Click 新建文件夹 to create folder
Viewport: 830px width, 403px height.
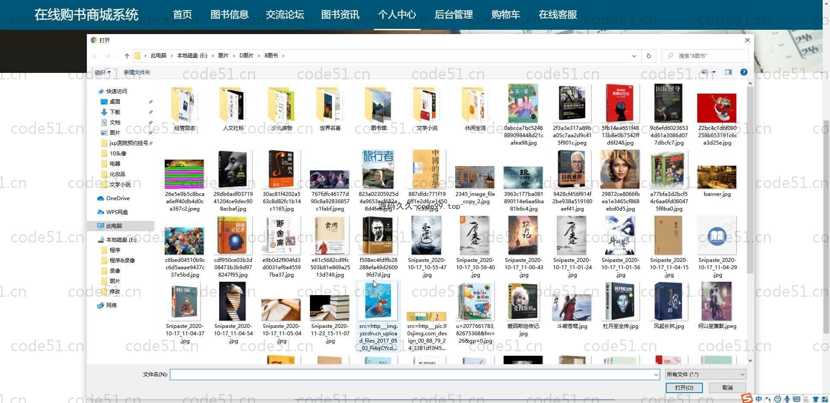137,72
